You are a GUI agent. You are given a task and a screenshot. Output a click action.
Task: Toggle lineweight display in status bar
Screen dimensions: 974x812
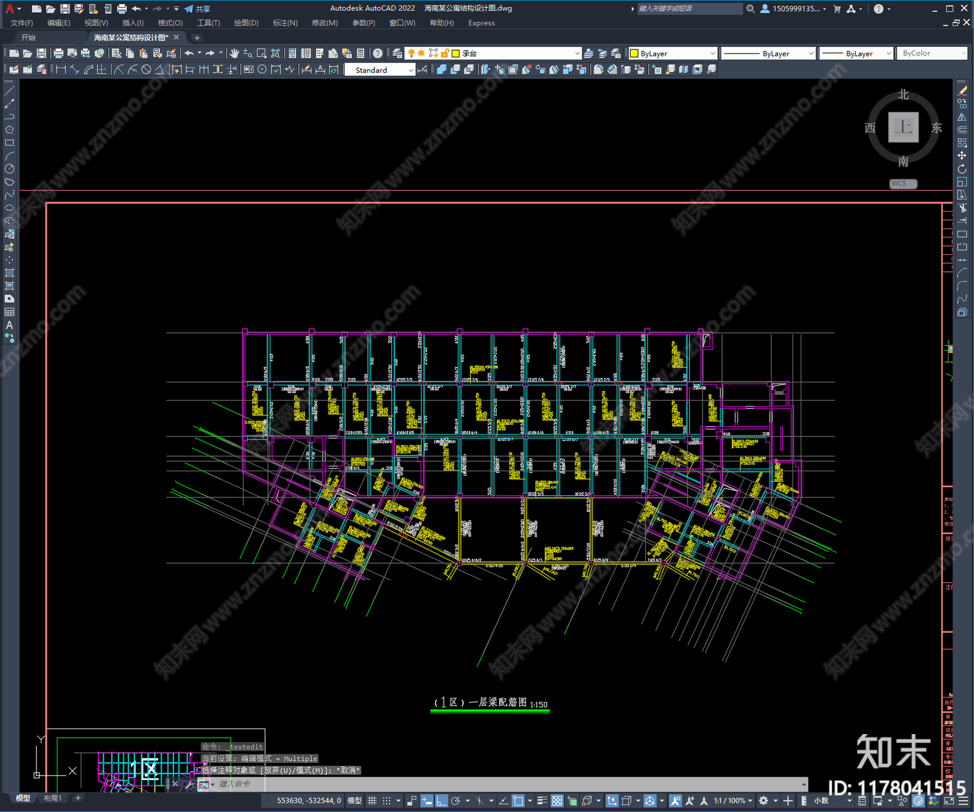point(542,800)
